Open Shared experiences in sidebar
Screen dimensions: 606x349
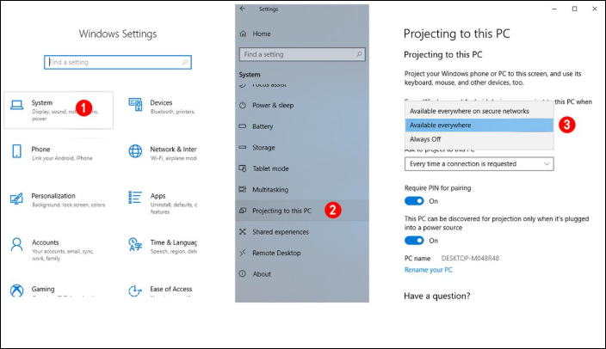point(281,231)
